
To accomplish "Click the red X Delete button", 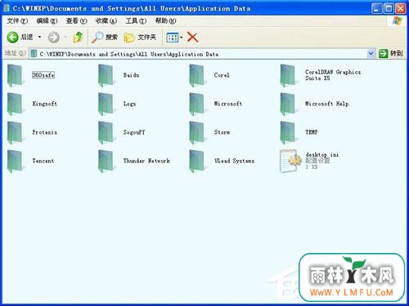I will click(192, 38).
